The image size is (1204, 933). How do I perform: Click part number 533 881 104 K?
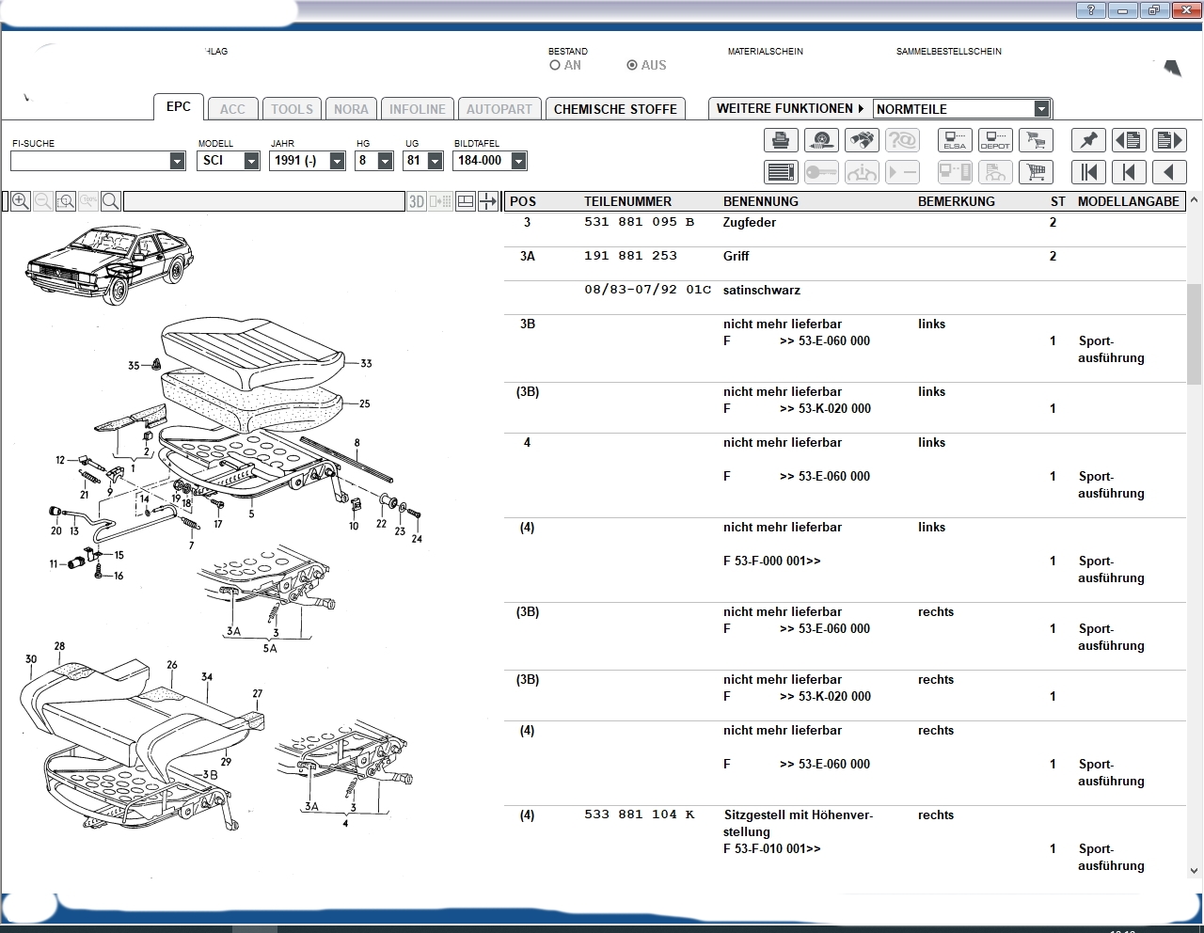click(639, 814)
